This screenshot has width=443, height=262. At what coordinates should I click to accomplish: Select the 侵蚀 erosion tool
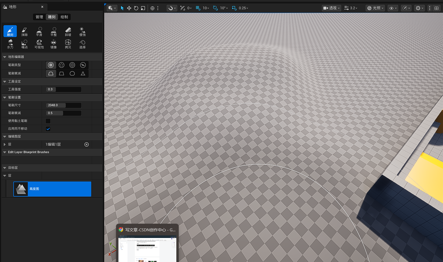click(x=83, y=31)
